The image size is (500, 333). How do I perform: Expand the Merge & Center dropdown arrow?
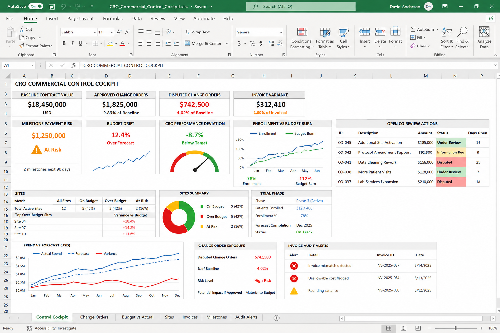coord(227,43)
